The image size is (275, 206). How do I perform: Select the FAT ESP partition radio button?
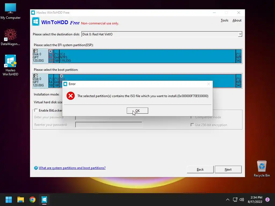[50, 51]
